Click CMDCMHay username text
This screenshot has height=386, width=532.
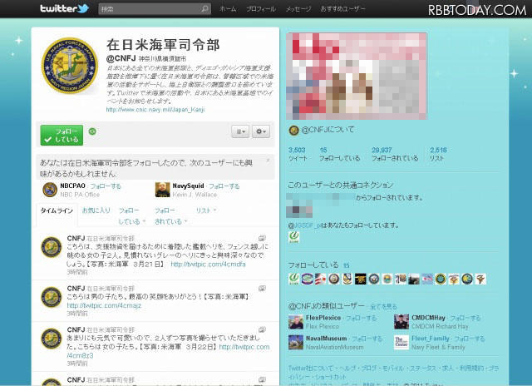(428, 318)
